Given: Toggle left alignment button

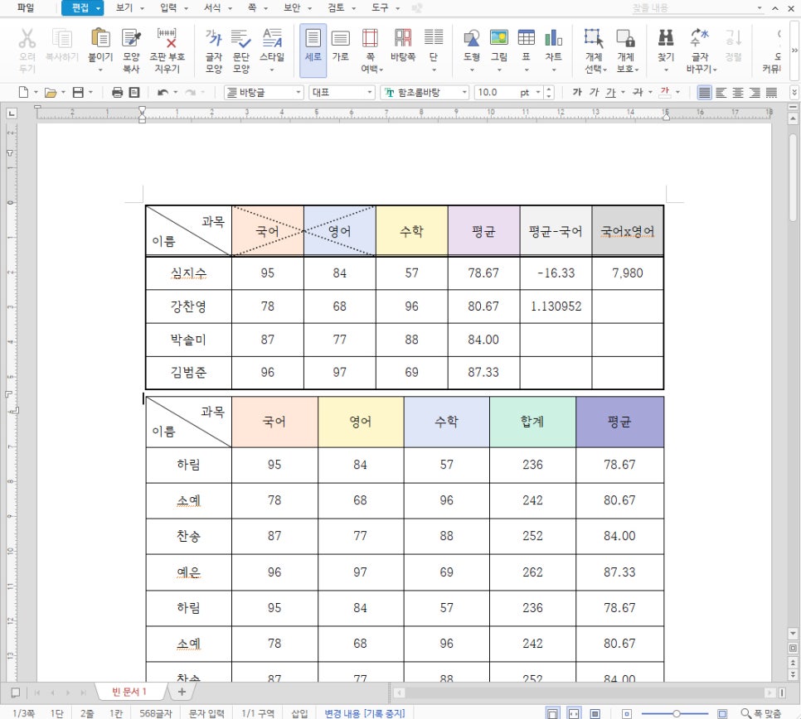Looking at the screenshot, I should pyautogui.click(x=721, y=93).
